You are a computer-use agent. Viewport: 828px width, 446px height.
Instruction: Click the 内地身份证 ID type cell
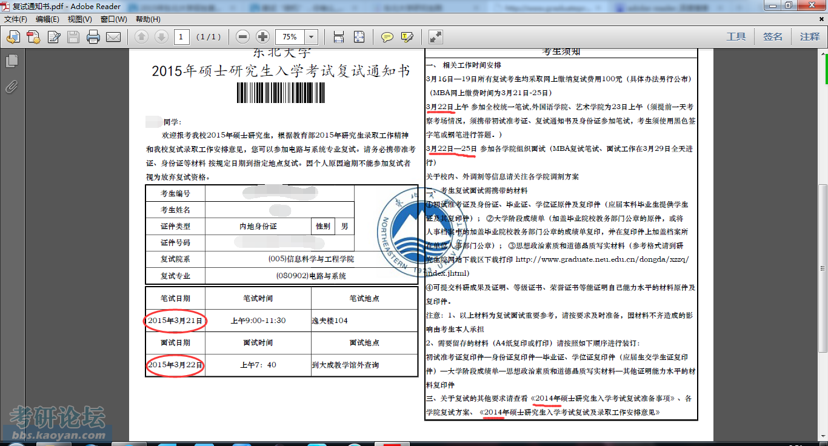258,226
